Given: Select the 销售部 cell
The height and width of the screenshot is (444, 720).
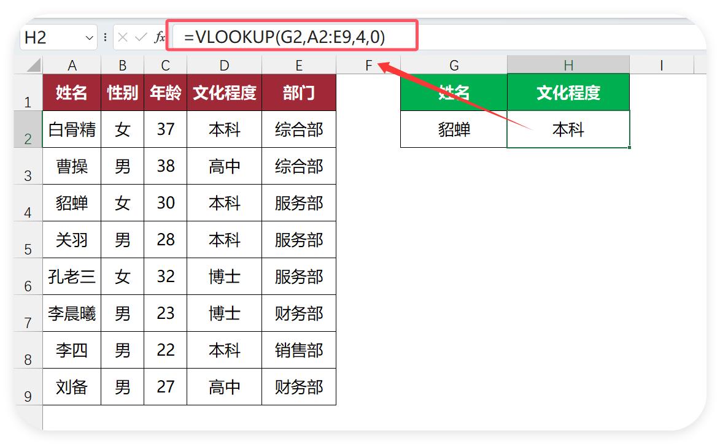Looking at the screenshot, I should pos(299,350).
